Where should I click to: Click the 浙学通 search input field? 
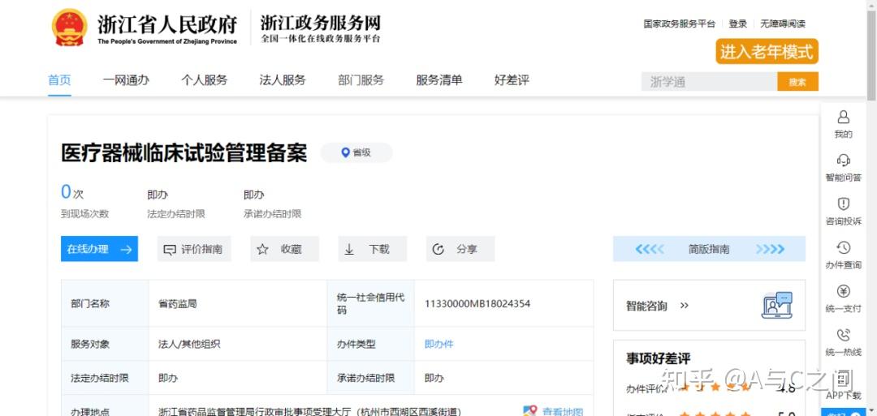(x=709, y=82)
